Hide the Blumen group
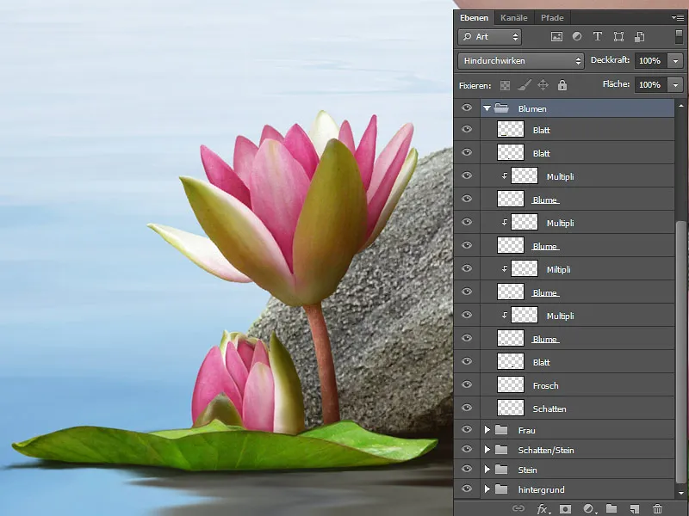Viewport: 689px width, 516px height. [467, 108]
